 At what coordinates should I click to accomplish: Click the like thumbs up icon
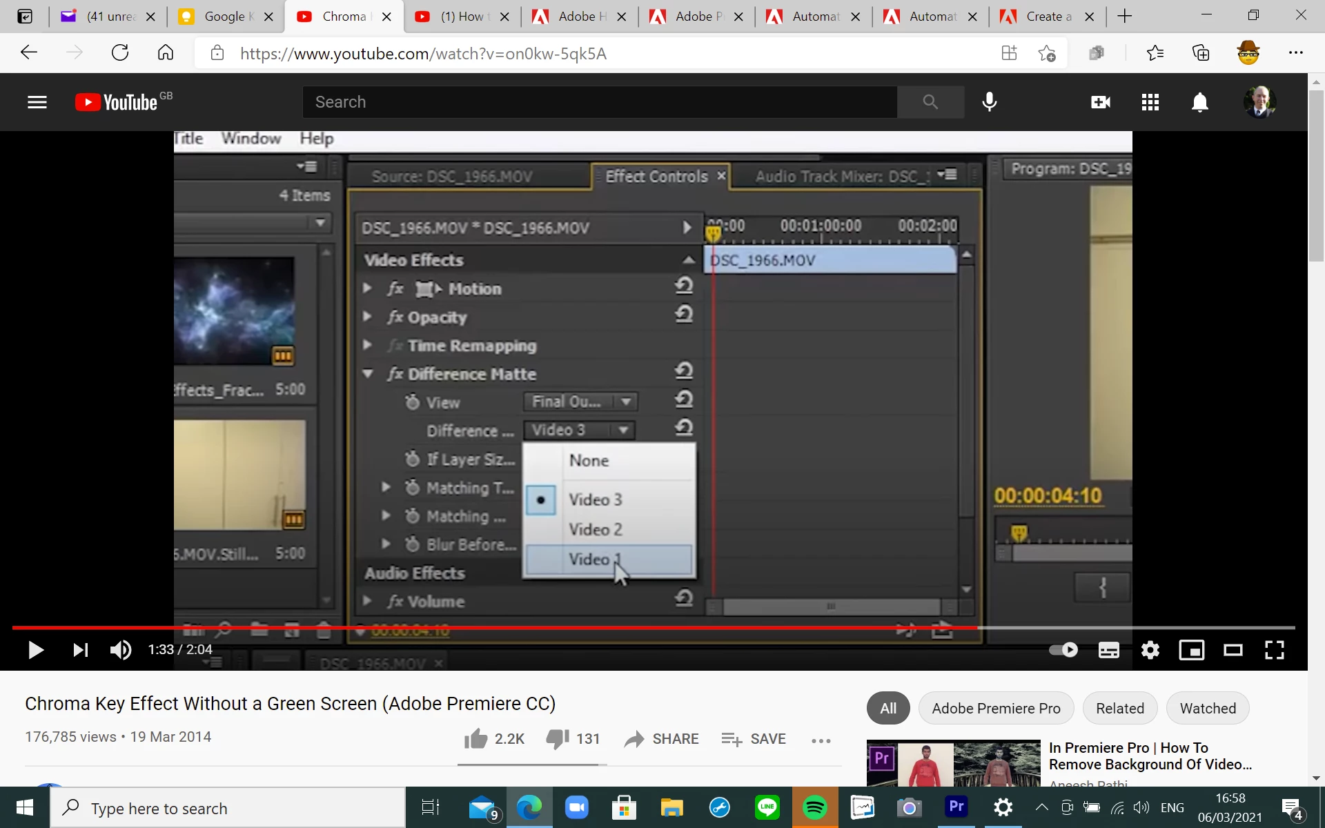click(x=476, y=739)
